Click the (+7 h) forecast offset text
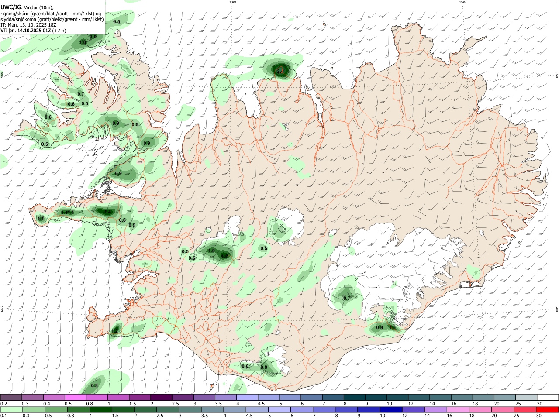 59,31
